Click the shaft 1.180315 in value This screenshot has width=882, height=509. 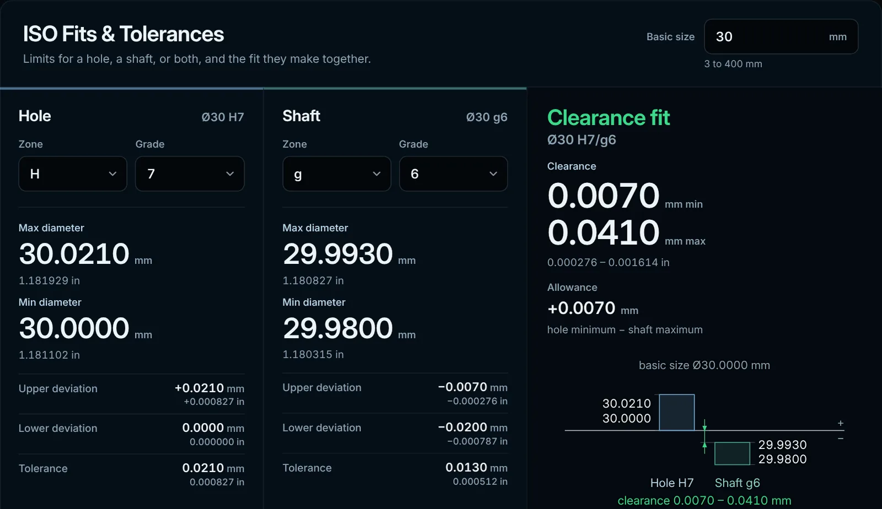tap(313, 355)
